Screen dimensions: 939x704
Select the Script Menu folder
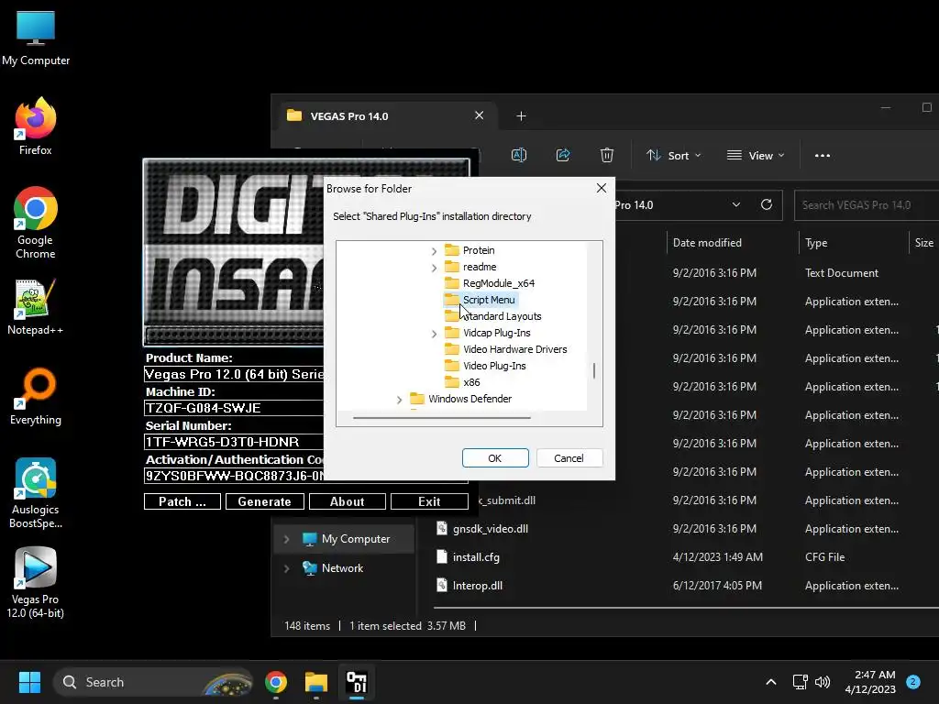click(x=481, y=300)
